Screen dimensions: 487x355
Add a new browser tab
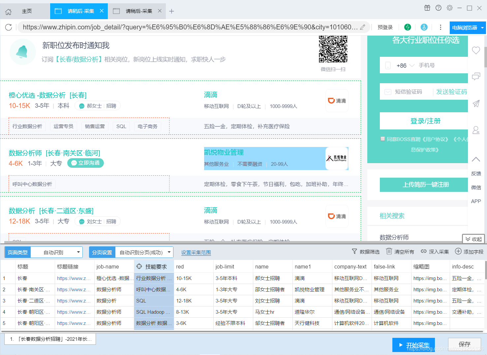(171, 11)
